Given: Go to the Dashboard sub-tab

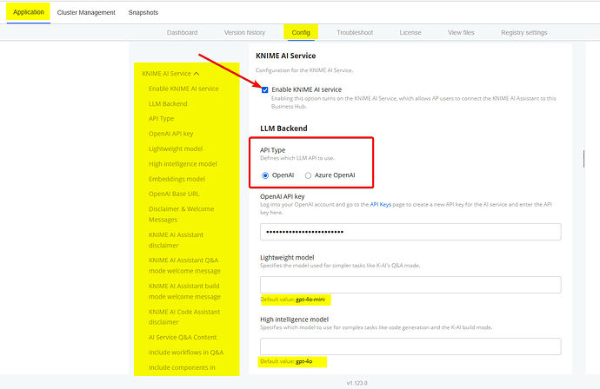Looking at the screenshot, I should pyautogui.click(x=183, y=33).
